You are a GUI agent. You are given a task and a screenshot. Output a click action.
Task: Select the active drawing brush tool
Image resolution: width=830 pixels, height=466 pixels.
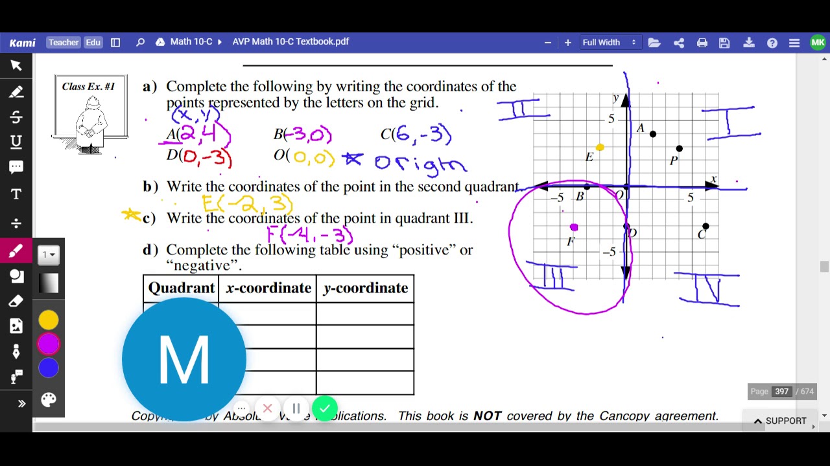tap(16, 251)
